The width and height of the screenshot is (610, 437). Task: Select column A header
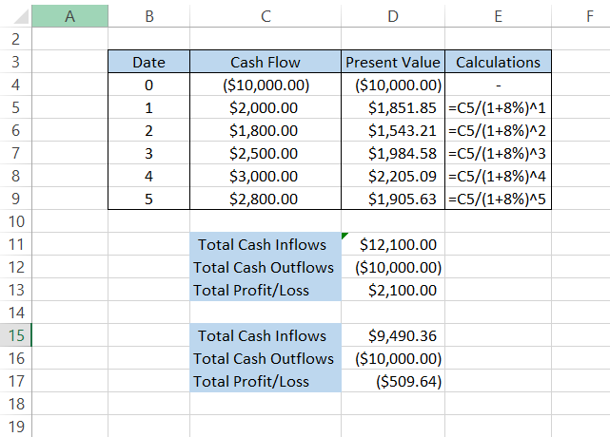(x=70, y=16)
